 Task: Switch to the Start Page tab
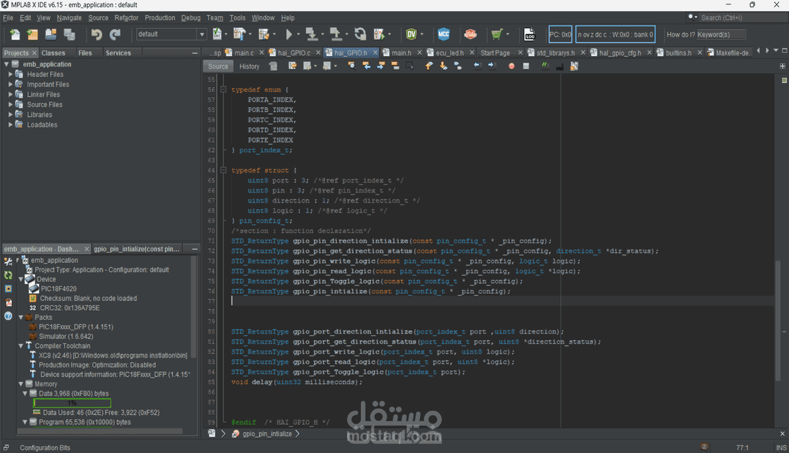point(498,52)
